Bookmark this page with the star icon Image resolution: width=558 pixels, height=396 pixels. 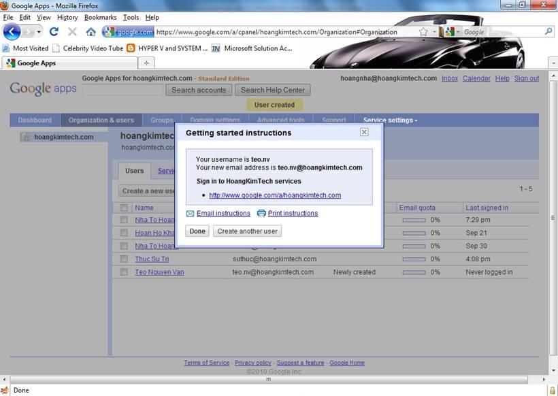tap(423, 32)
